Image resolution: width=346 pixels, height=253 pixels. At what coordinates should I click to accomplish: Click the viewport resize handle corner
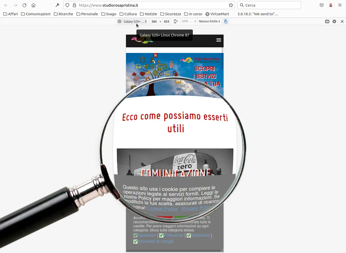point(222,250)
